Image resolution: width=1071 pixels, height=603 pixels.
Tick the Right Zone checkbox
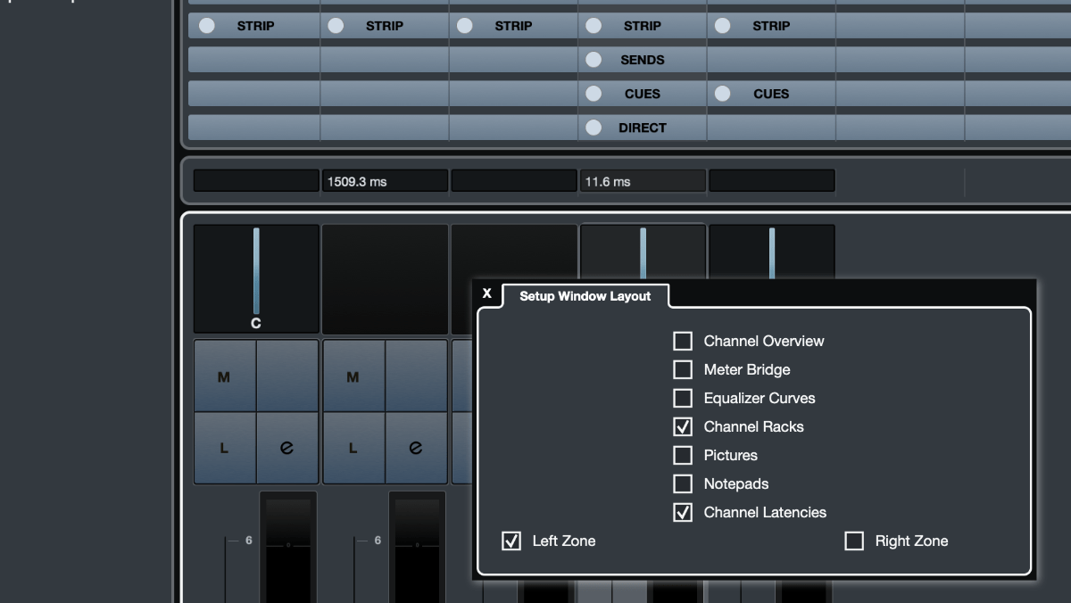[854, 541]
